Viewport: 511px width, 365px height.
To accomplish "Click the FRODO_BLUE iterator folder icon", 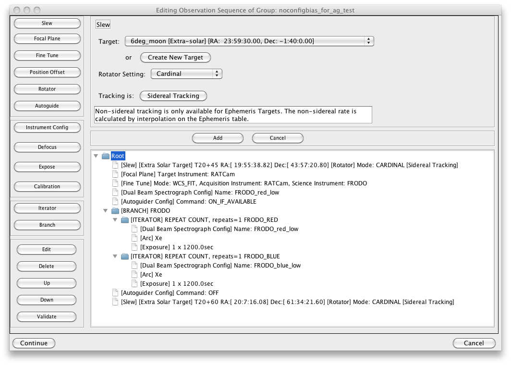I will tap(125, 256).
